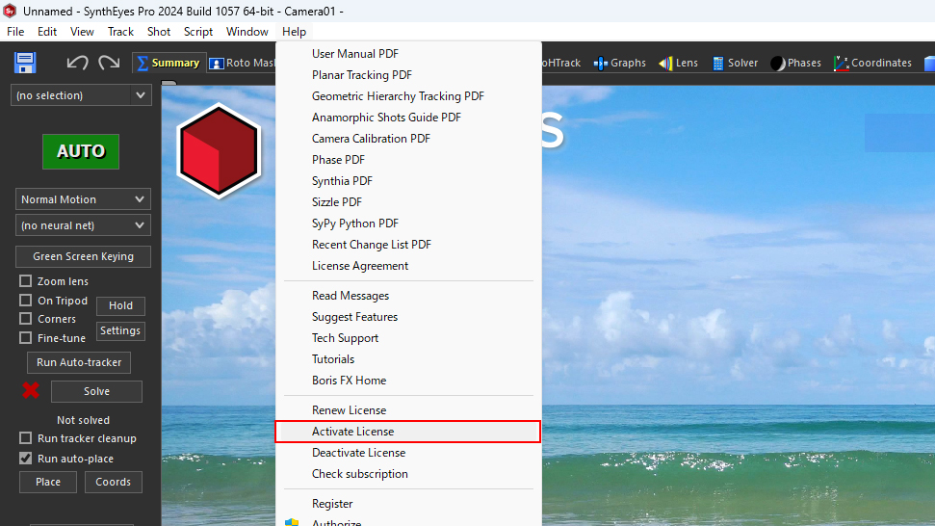935x526 pixels.
Task: Open the Script menu
Action: click(198, 32)
